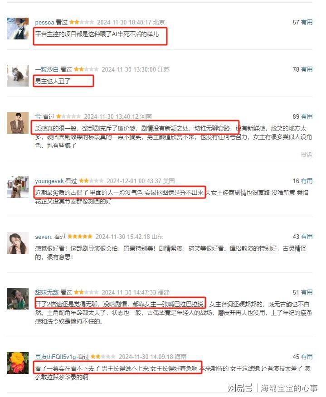Click seven.'s profile avatar
Image resolution: width=326 pixels, height=397 pixels.
(x=18, y=243)
